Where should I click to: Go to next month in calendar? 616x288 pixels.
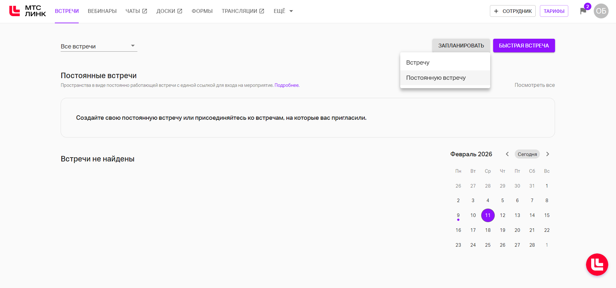coord(548,154)
